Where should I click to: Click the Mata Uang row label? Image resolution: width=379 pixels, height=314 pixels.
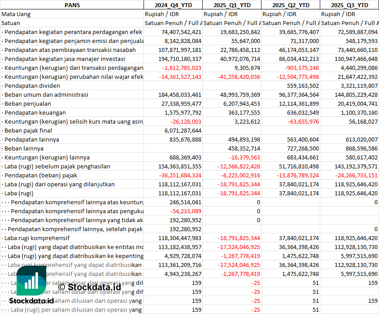click(16, 14)
